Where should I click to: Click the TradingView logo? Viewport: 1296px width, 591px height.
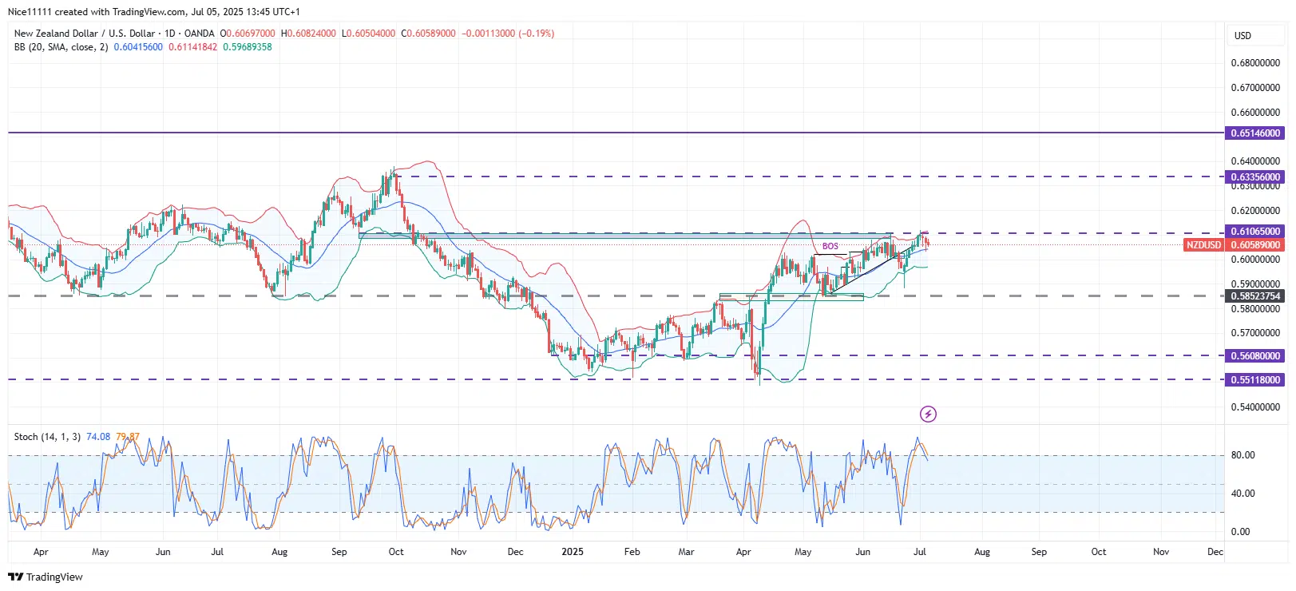click(x=46, y=577)
